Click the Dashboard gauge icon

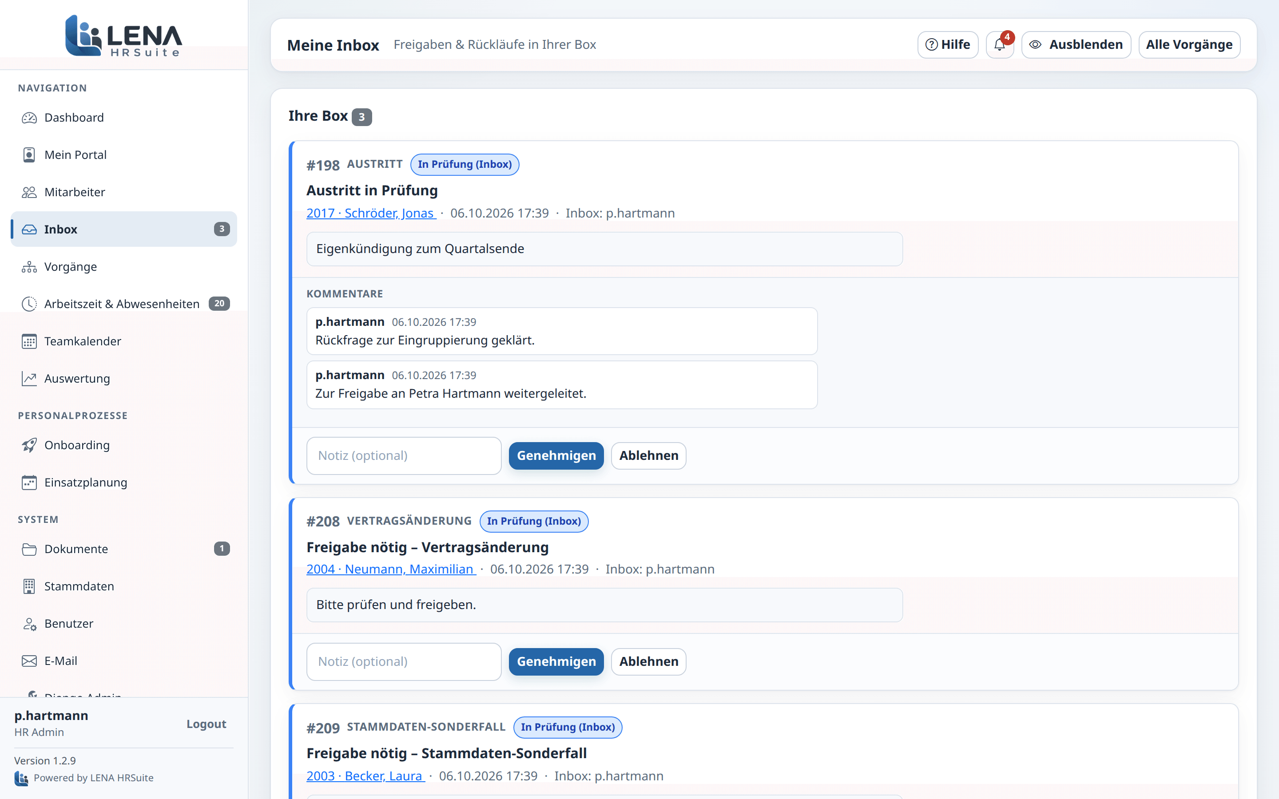coord(29,118)
